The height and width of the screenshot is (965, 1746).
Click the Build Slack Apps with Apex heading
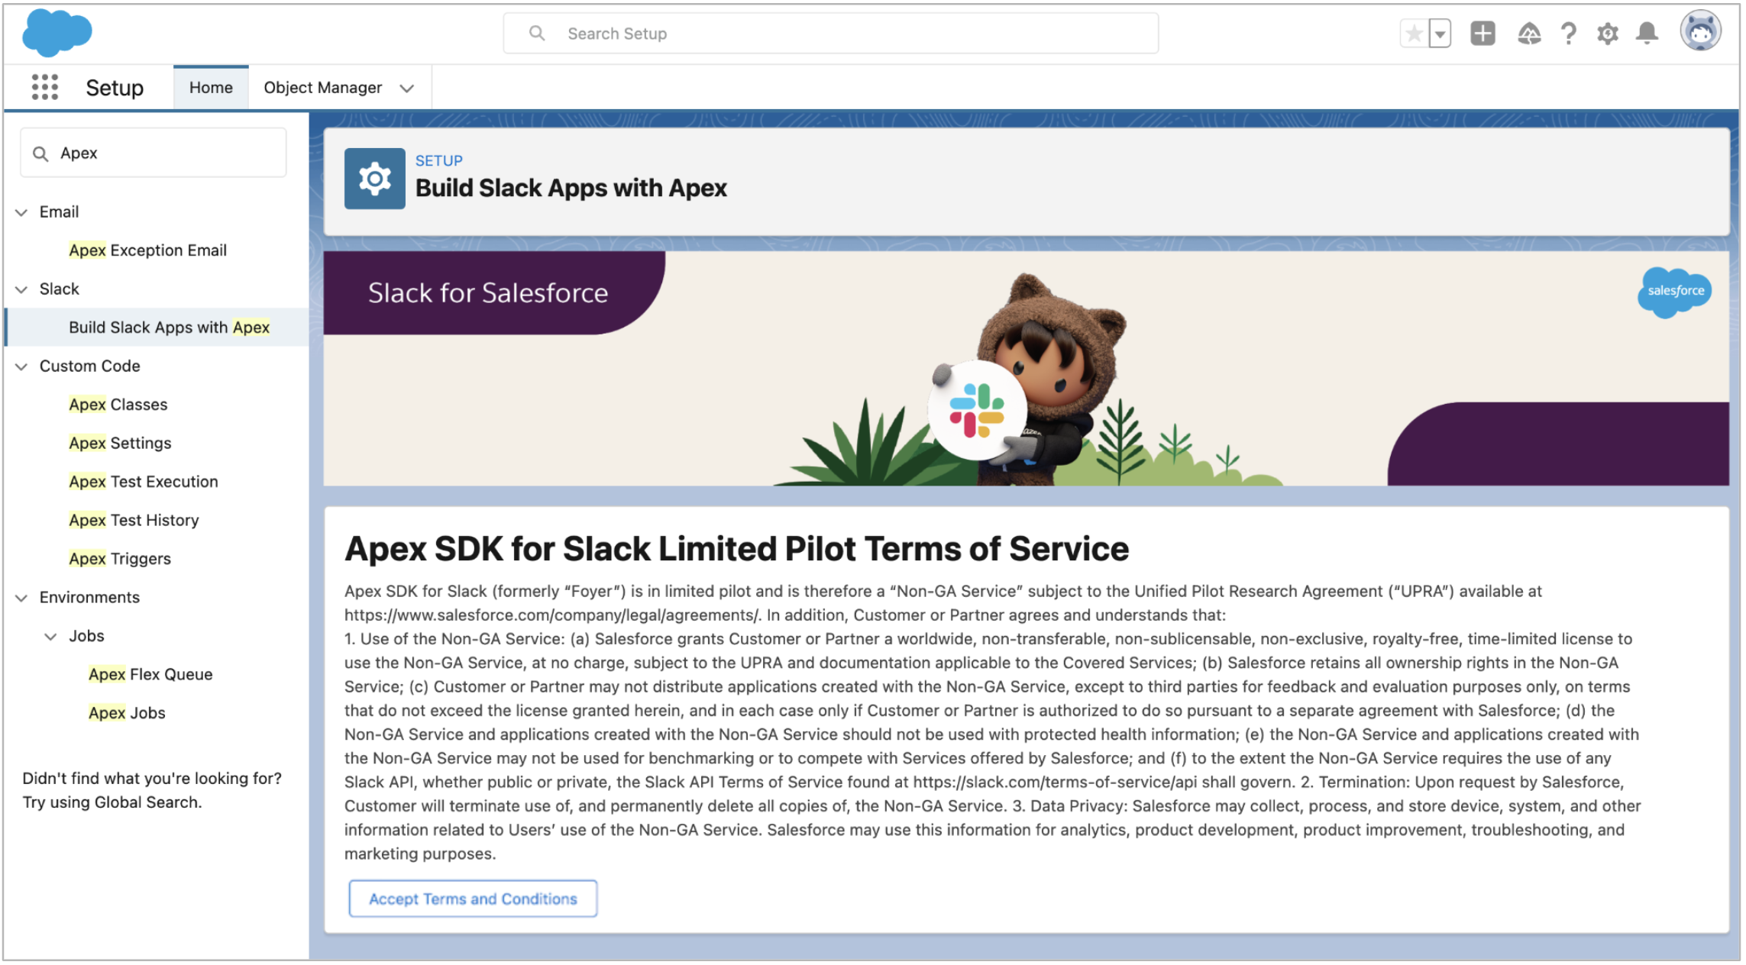pyautogui.click(x=571, y=188)
